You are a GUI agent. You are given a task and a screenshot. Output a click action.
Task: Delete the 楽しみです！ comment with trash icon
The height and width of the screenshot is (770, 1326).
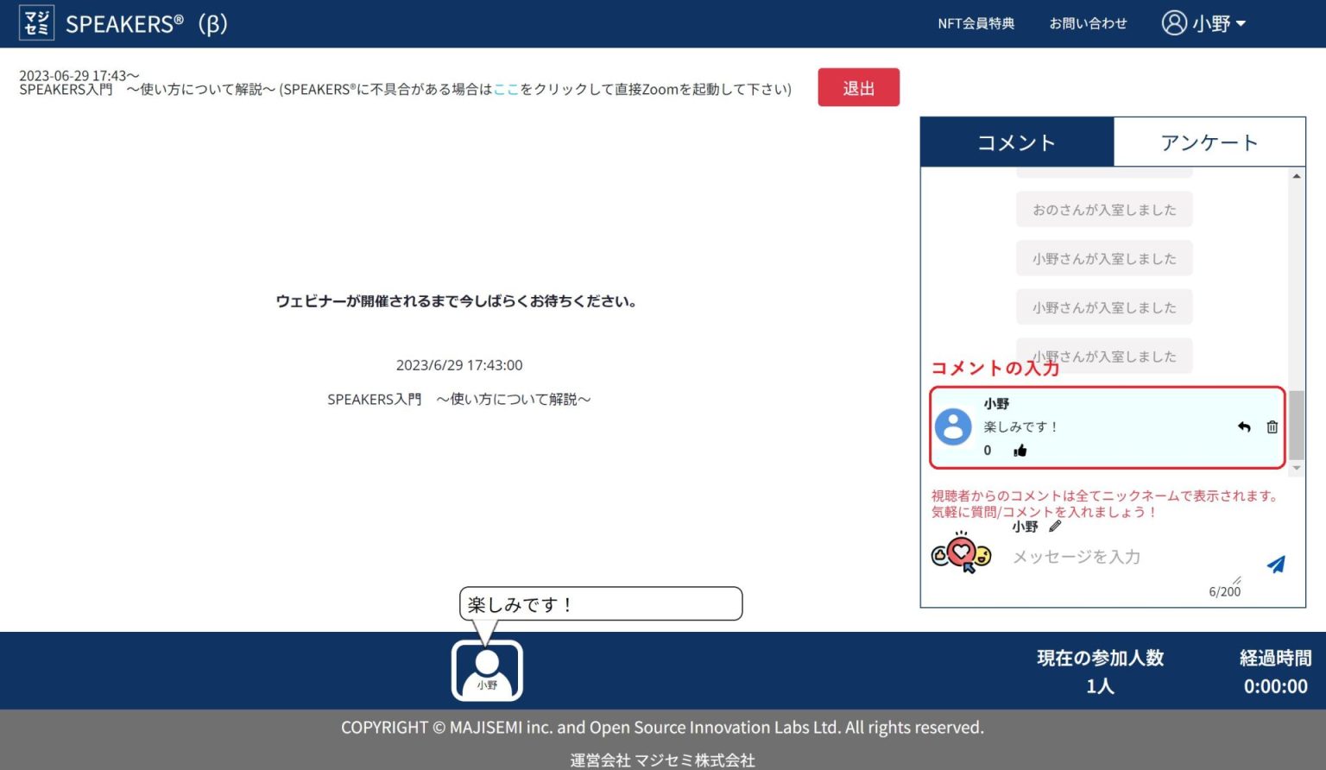point(1272,427)
